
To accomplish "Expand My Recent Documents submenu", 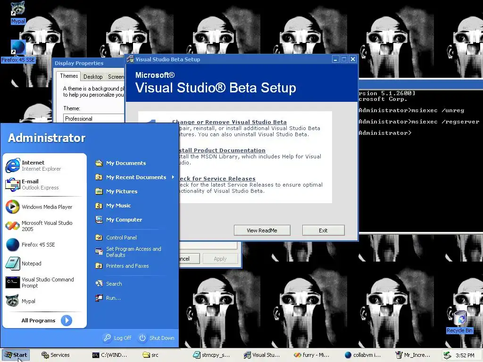I will (x=134, y=177).
